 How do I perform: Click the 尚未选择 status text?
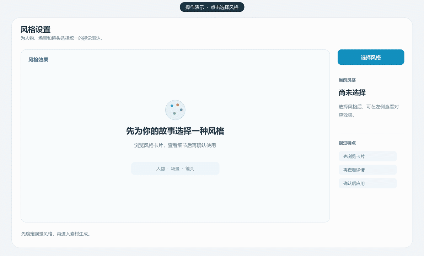352,92
